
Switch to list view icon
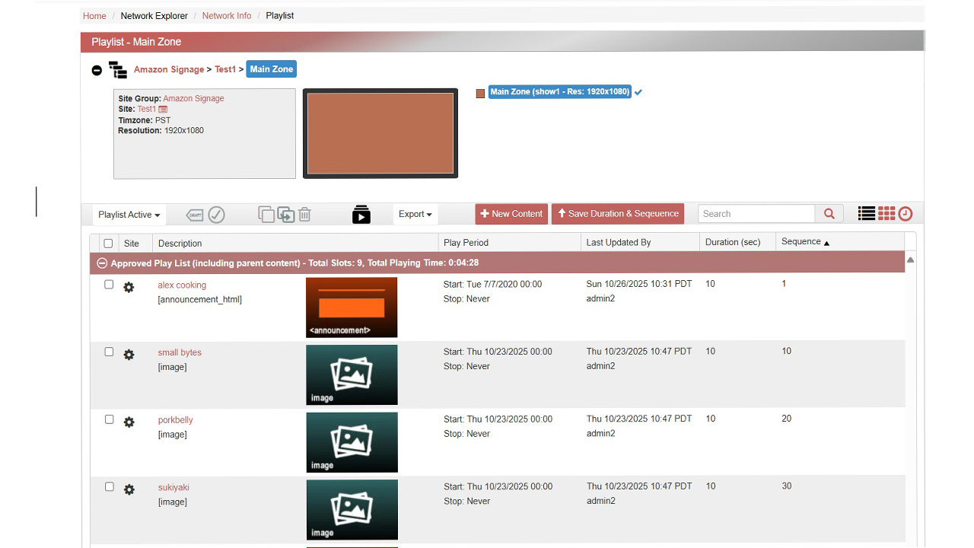tap(867, 214)
